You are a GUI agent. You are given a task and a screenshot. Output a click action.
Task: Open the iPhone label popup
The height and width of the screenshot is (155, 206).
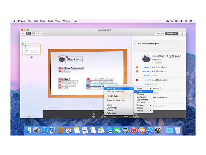point(147,75)
